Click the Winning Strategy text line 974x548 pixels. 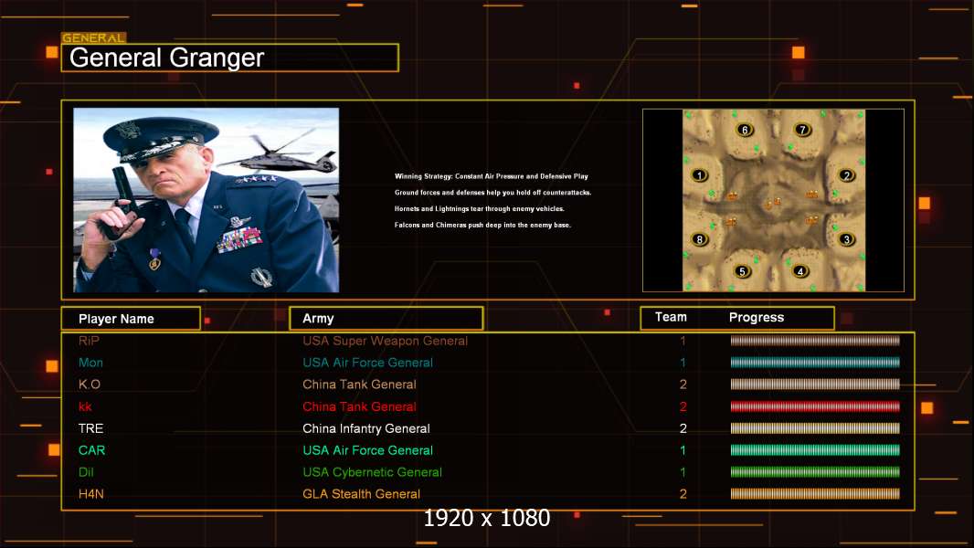tap(492, 176)
